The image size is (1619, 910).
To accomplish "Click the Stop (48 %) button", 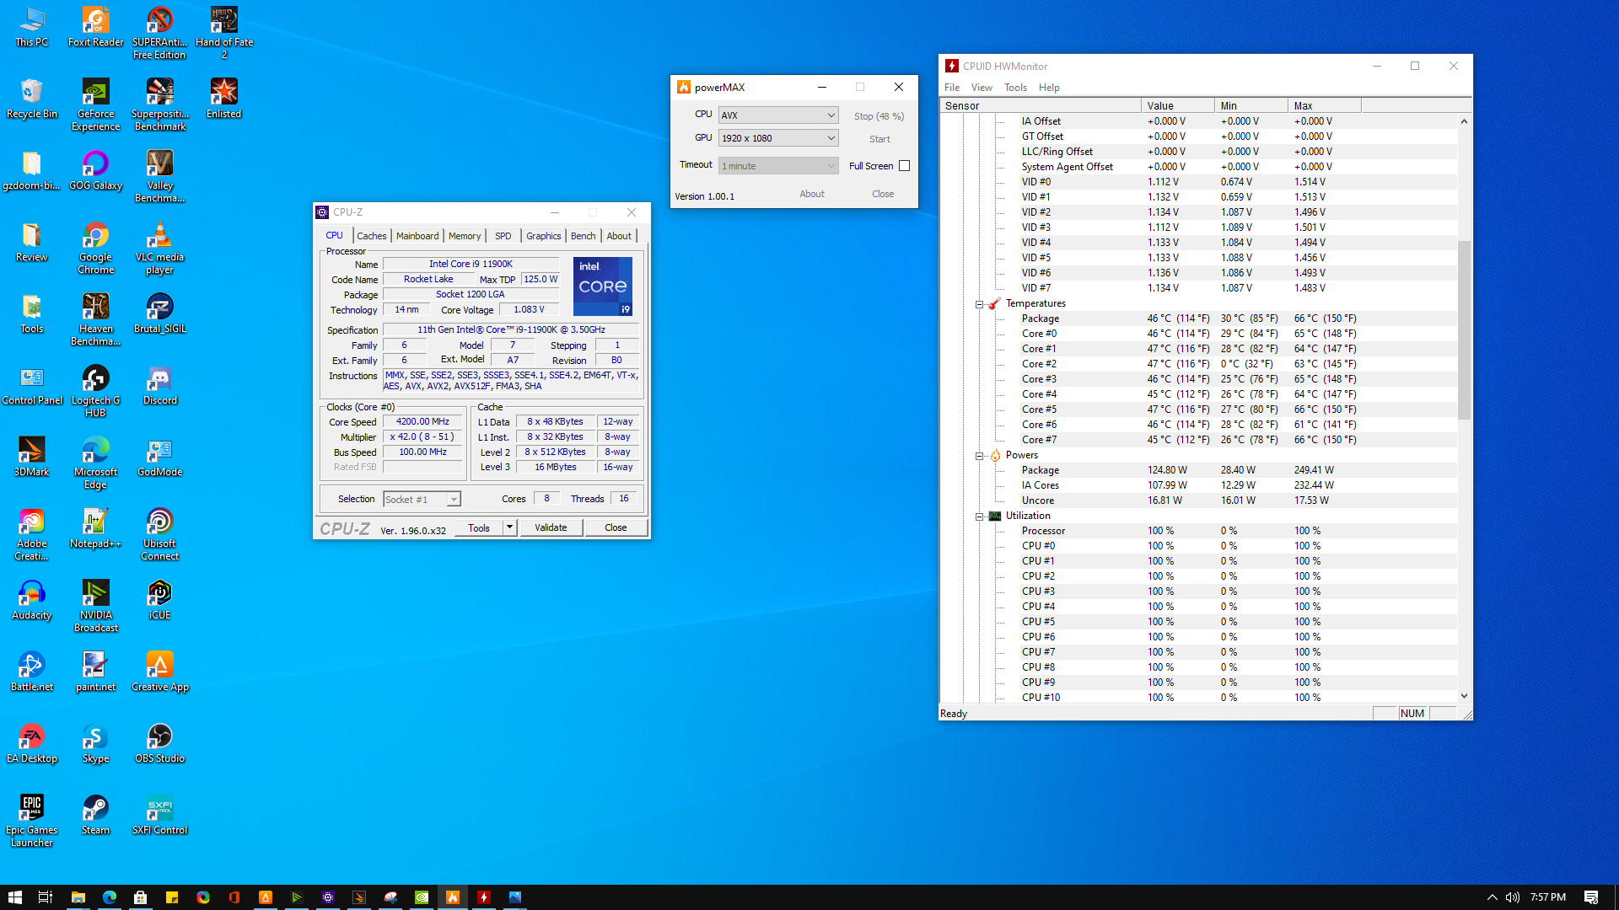I will [879, 116].
